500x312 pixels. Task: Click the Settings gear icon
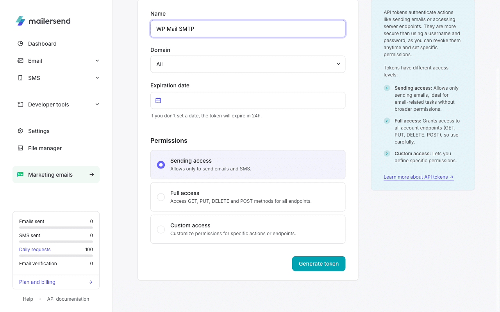click(x=20, y=131)
